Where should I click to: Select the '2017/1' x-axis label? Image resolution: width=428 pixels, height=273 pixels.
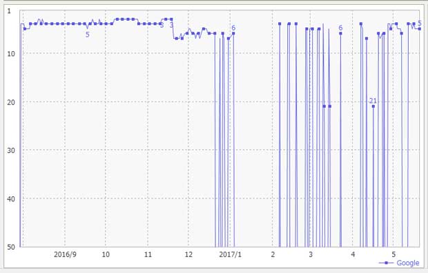click(x=230, y=255)
